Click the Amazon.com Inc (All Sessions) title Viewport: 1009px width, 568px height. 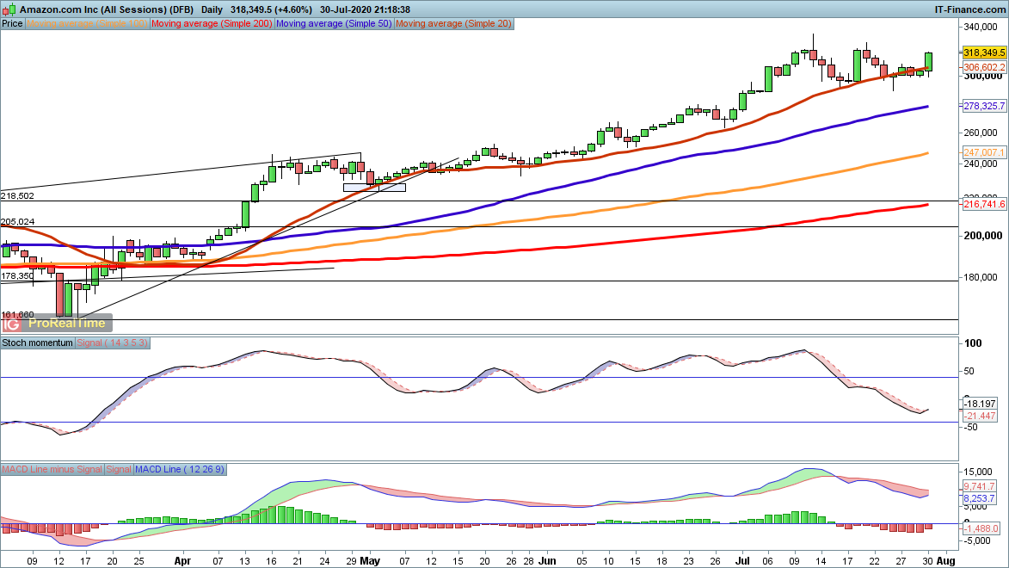(94, 9)
